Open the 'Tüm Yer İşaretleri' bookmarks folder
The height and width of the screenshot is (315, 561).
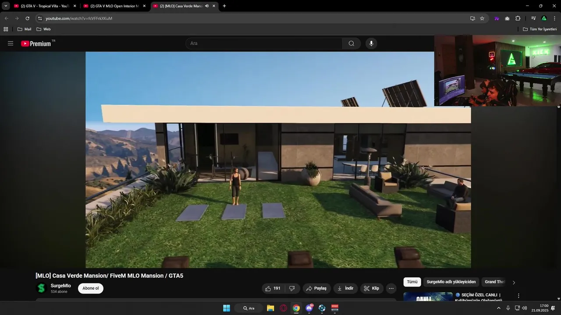(540, 29)
